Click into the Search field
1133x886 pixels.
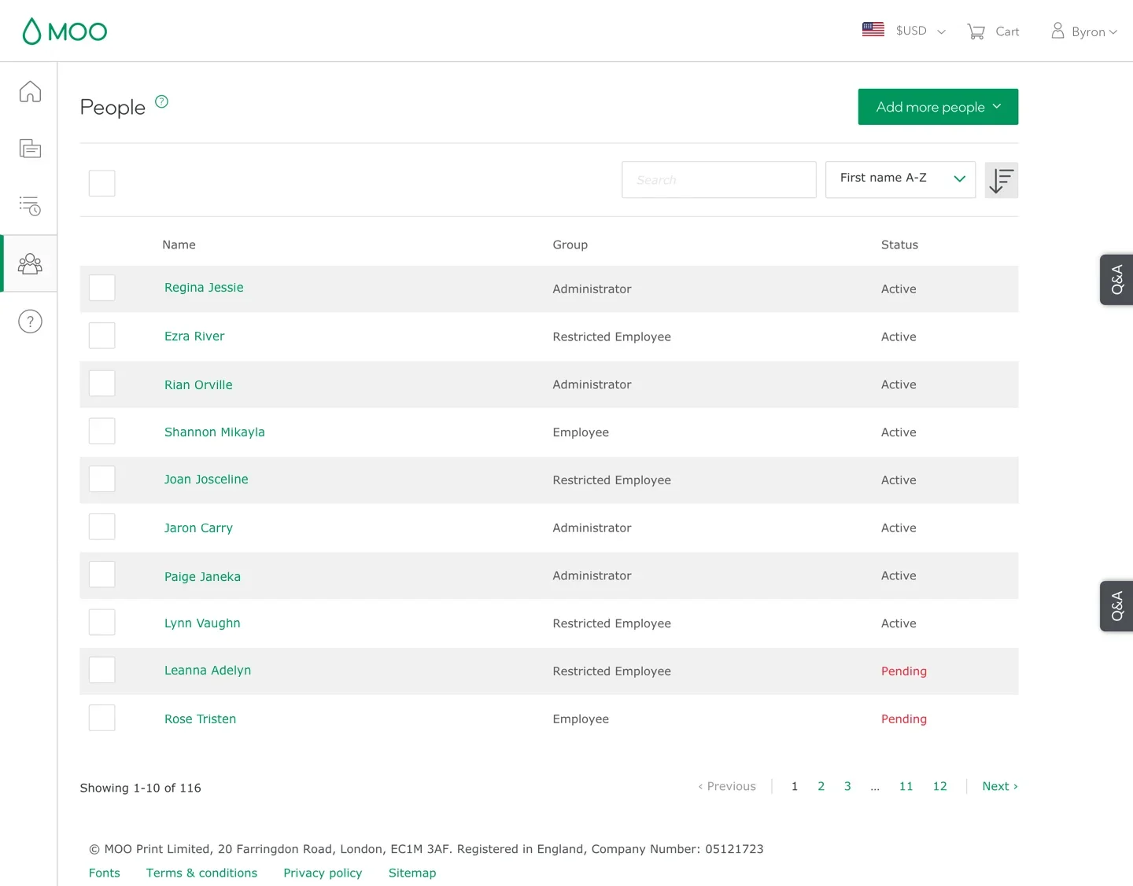(x=718, y=180)
